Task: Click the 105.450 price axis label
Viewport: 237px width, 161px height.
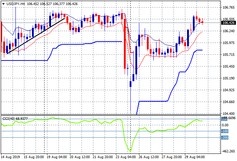Action: [228, 67]
